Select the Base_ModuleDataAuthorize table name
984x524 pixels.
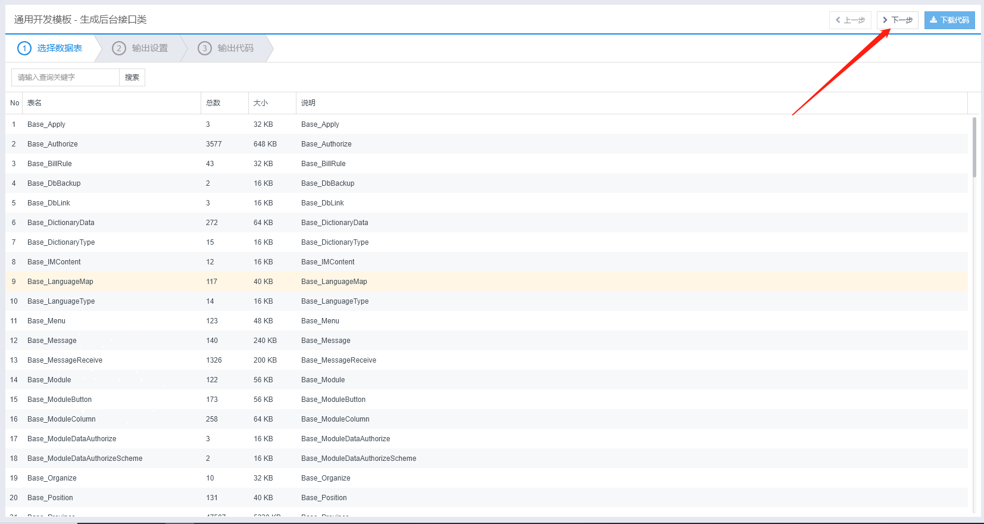[x=72, y=439]
